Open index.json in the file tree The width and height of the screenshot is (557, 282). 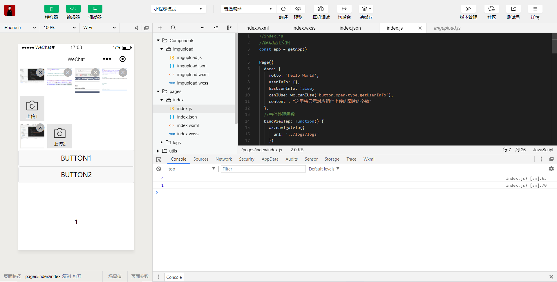click(x=187, y=117)
